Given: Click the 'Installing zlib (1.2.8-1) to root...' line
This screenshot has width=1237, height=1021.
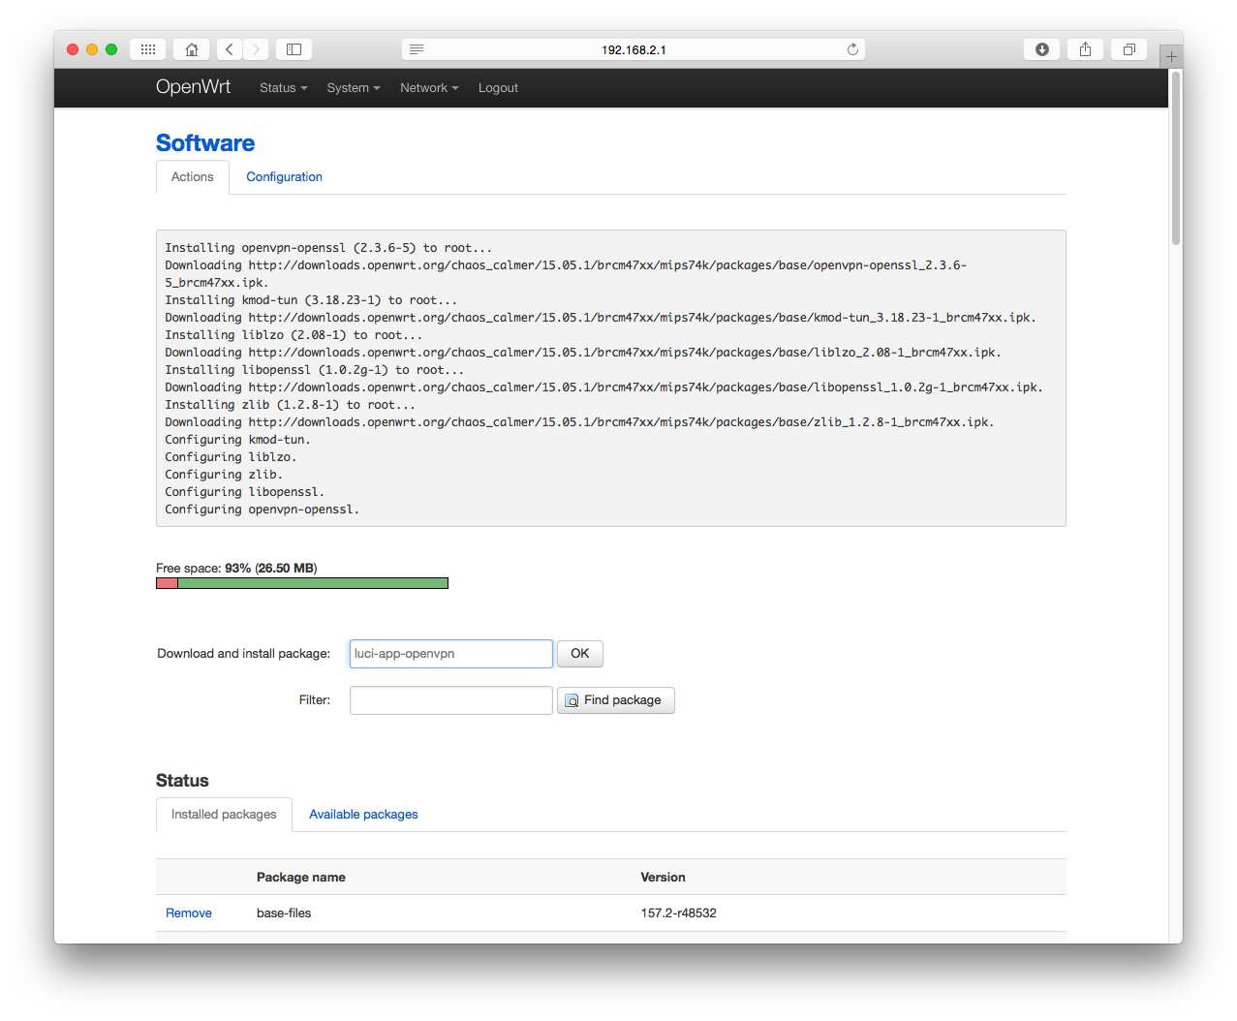Looking at the screenshot, I should pyautogui.click(x=290, y=405).
